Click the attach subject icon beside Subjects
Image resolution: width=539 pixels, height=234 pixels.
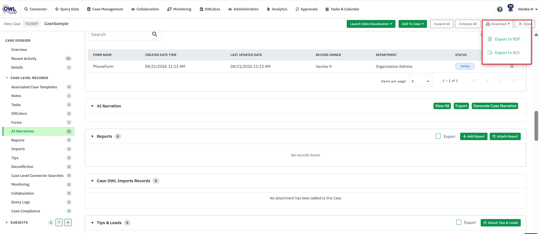coord(59,222)
